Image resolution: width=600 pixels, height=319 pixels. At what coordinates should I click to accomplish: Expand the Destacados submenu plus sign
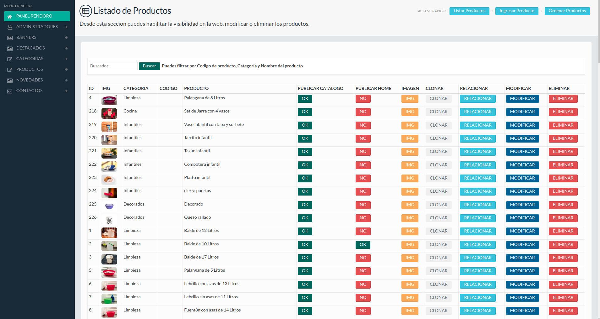pyautogui.click(x=66, y=48)
